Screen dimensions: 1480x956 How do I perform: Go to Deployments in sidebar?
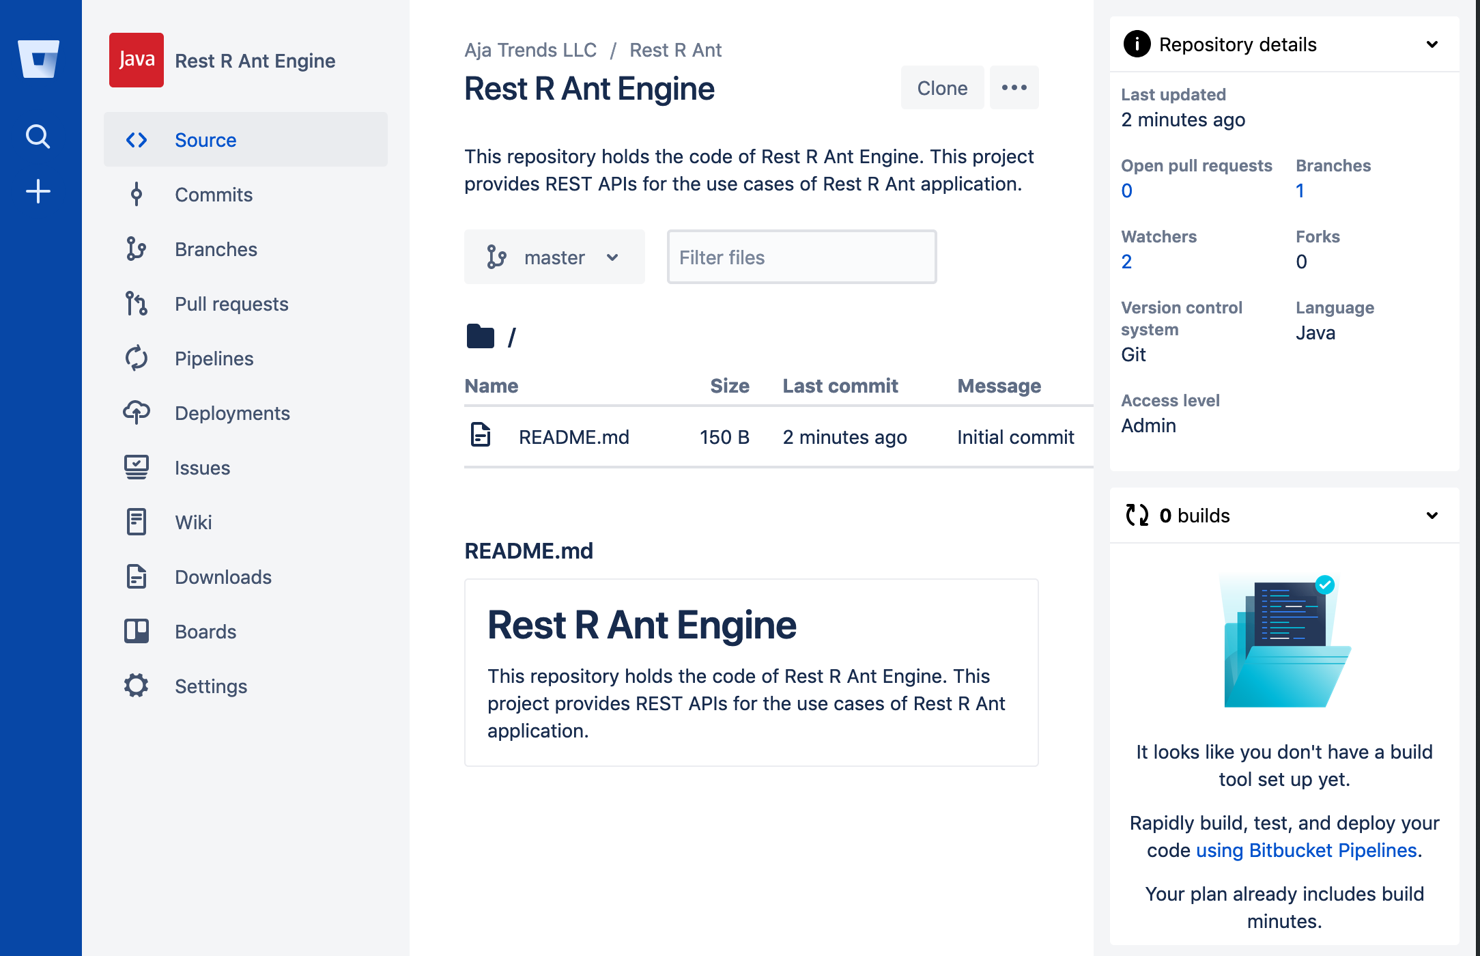tap(246, 413)
